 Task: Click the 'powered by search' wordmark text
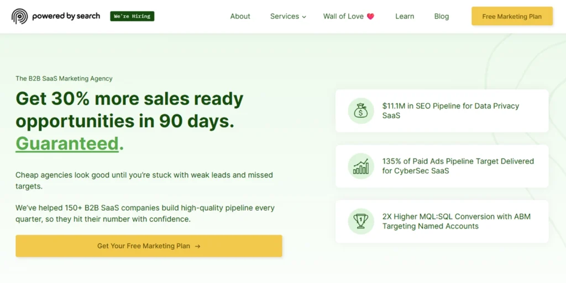pos(66,17)
